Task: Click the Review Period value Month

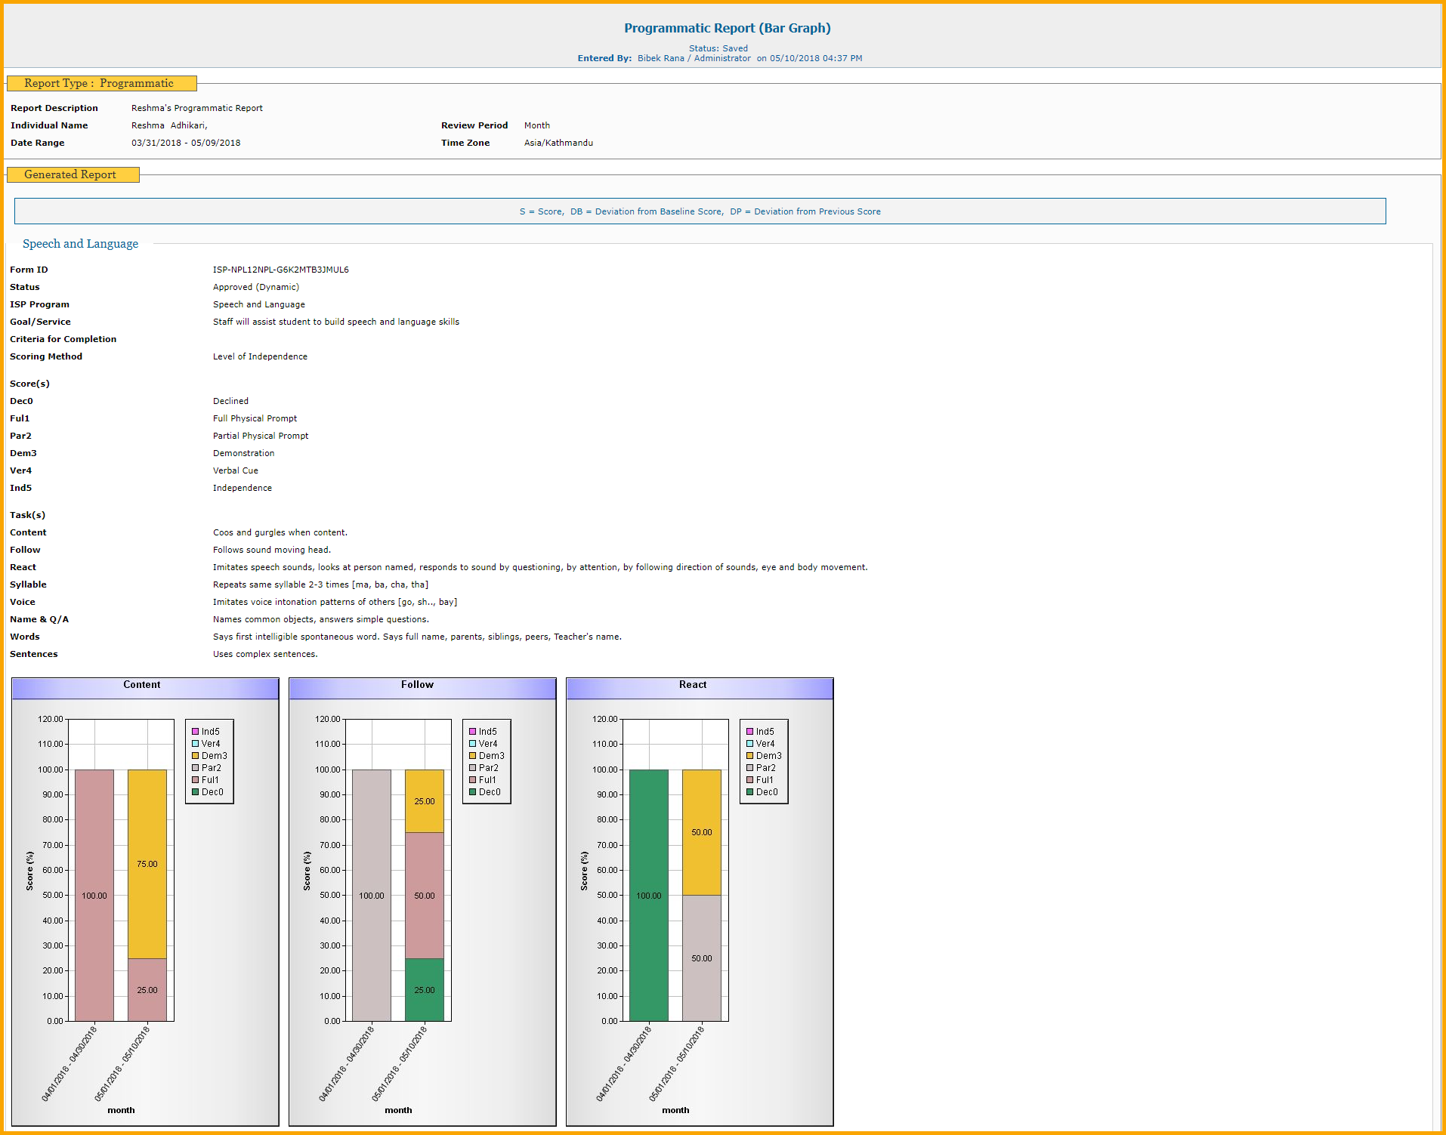Action: click(x=536, y=125)
